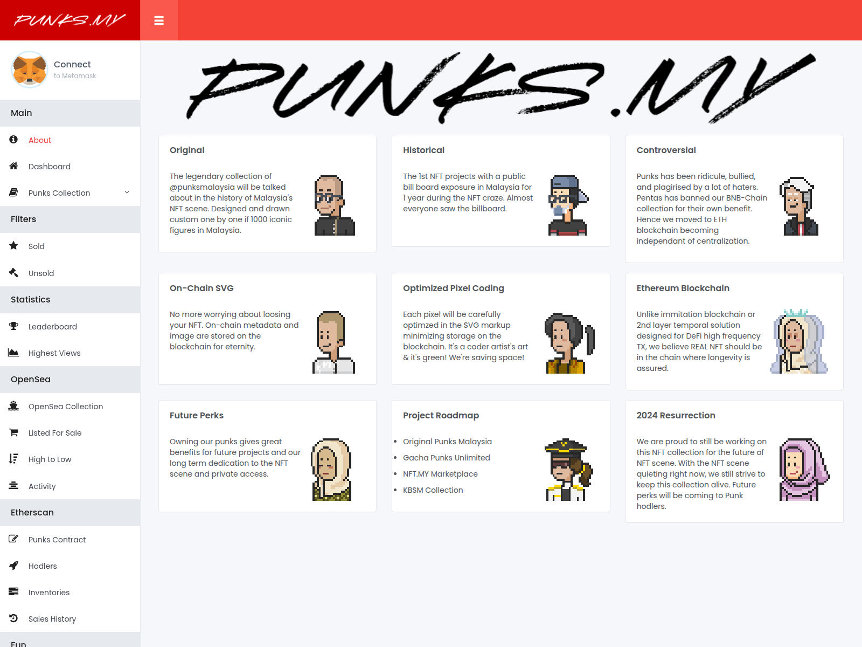Click the home icon beside Dashboard
Viewport: 862px width, 647px height.
tap(13, 166)
